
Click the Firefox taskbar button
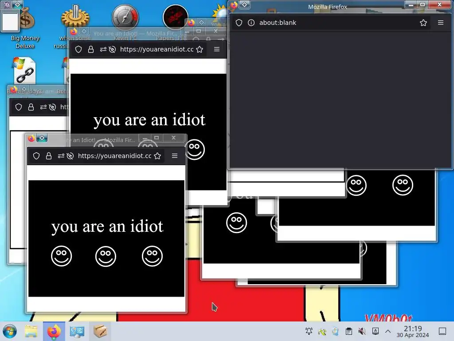click(54, 331)
